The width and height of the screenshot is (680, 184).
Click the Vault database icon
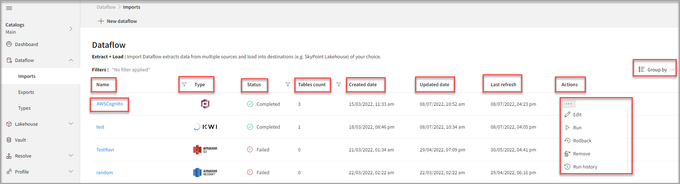9,140
